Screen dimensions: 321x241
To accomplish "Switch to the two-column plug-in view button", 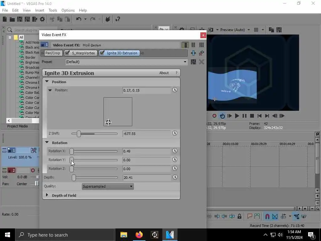I will [x=193, y=45].
